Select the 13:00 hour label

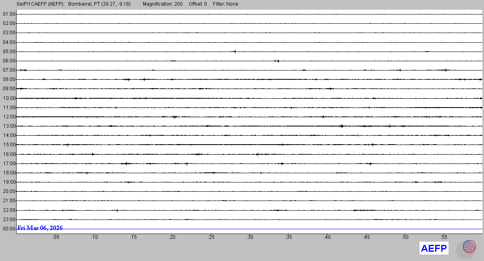click(8, 126)
